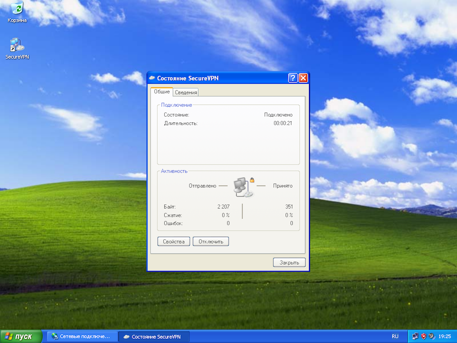Click the Байт: label
The image size is (457, 343).
click(x=169, y=207)
